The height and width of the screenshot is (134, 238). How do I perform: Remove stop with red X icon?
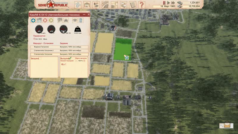pyautogui.click(x=45, y=20)
